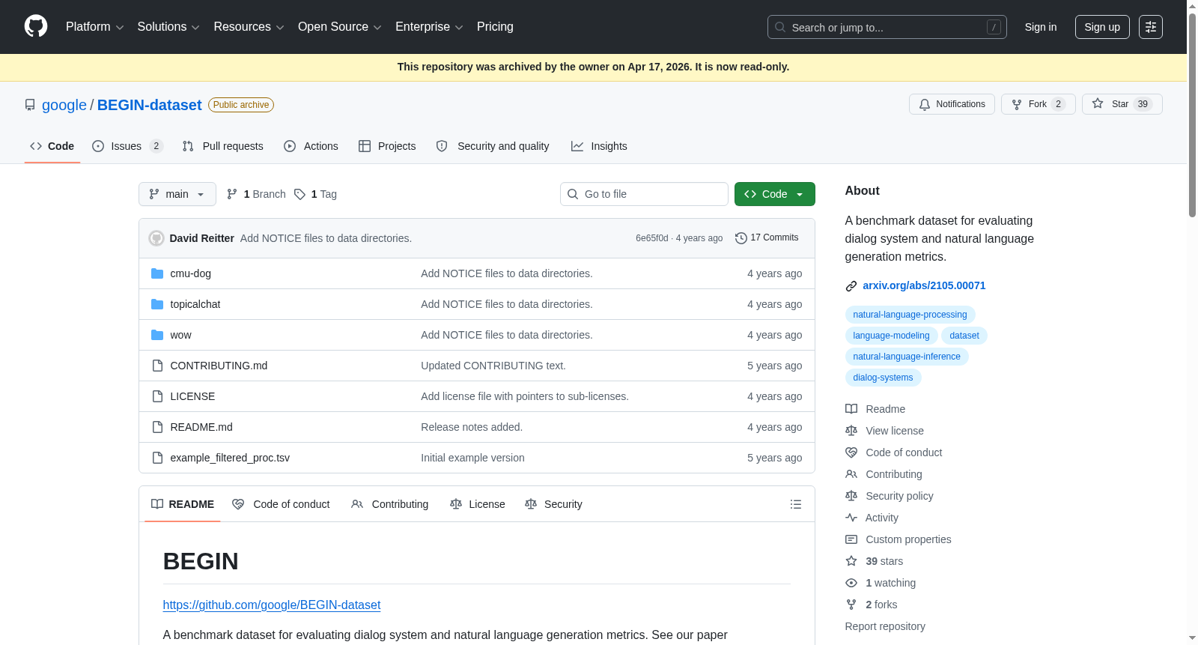1198x645 pixels.
Task: Expand the Platform menu
Action: pos(95,27)
